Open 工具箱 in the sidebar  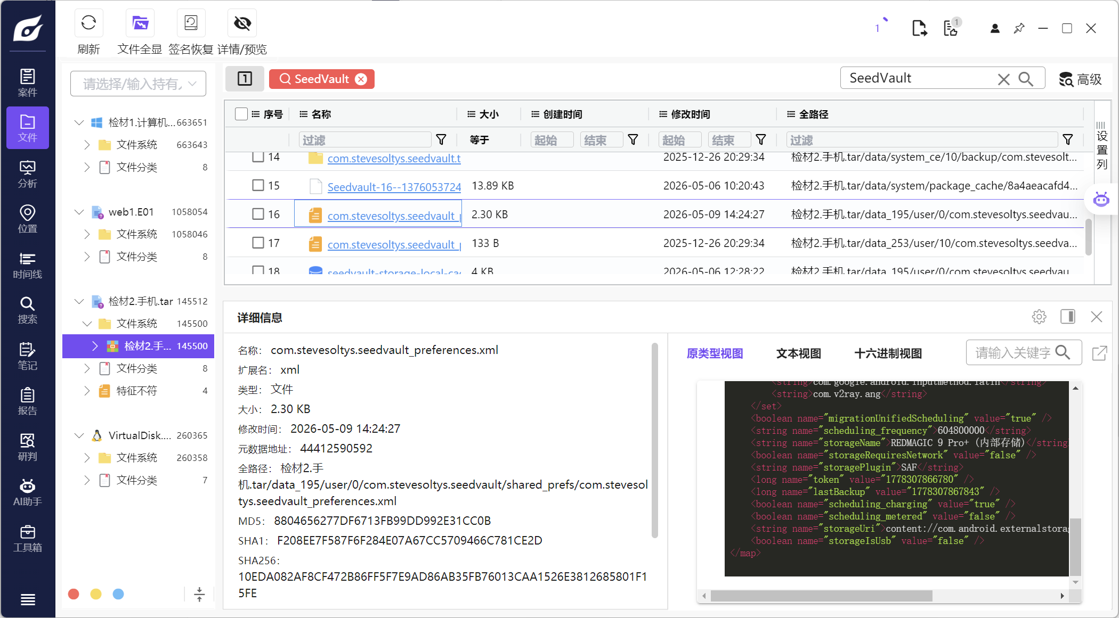(x=28, y=538)
